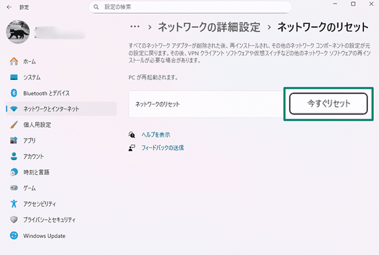Click the システム monitor icon

tap(14, 77)
